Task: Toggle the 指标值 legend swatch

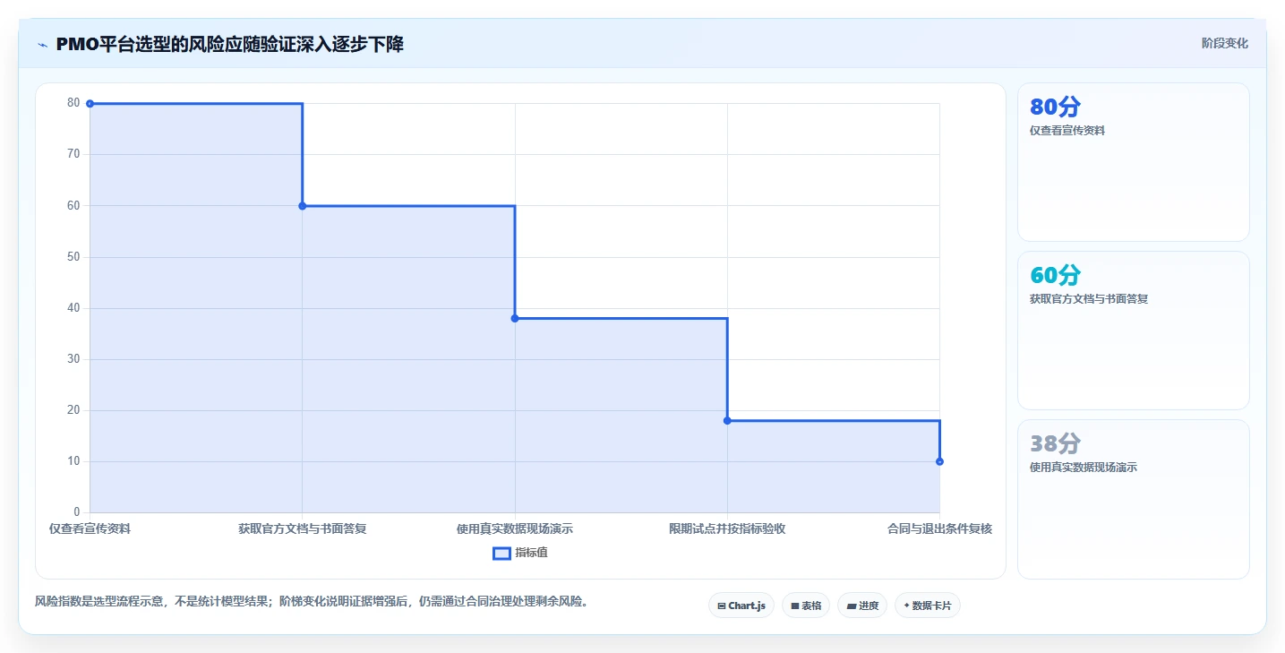Action: (501, 554)
